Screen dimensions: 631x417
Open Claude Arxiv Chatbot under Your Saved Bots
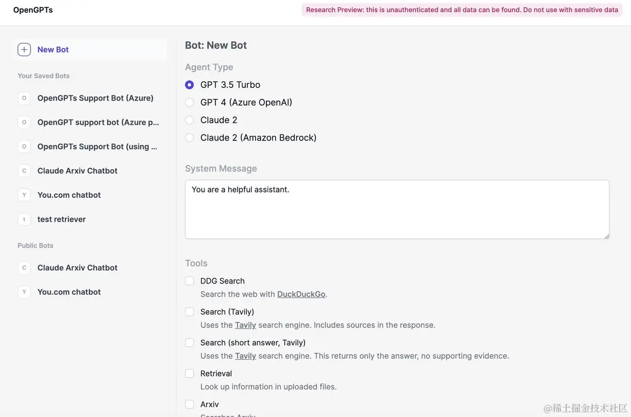[90, 170]
